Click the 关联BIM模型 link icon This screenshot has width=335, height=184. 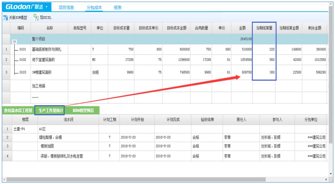[5, 18]
